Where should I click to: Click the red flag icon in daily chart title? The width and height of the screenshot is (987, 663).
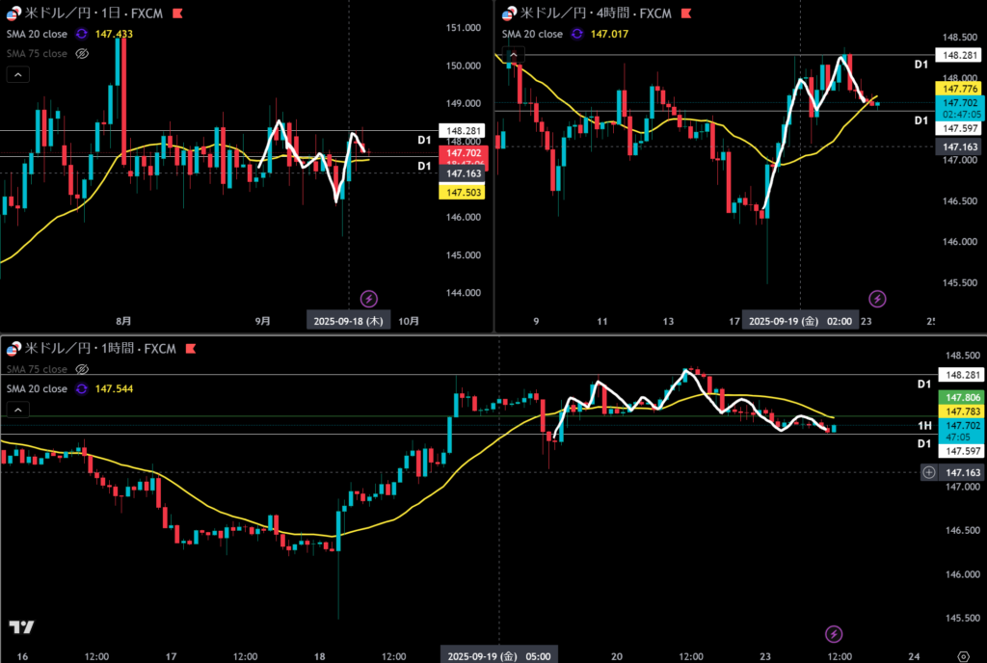[175, 13]
